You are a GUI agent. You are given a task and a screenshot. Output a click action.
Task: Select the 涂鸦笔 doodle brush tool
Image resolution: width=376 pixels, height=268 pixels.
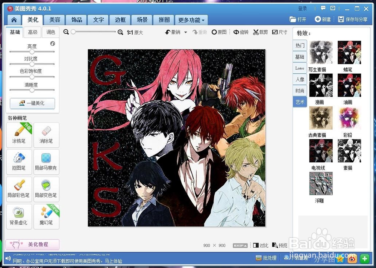[19, 135]
